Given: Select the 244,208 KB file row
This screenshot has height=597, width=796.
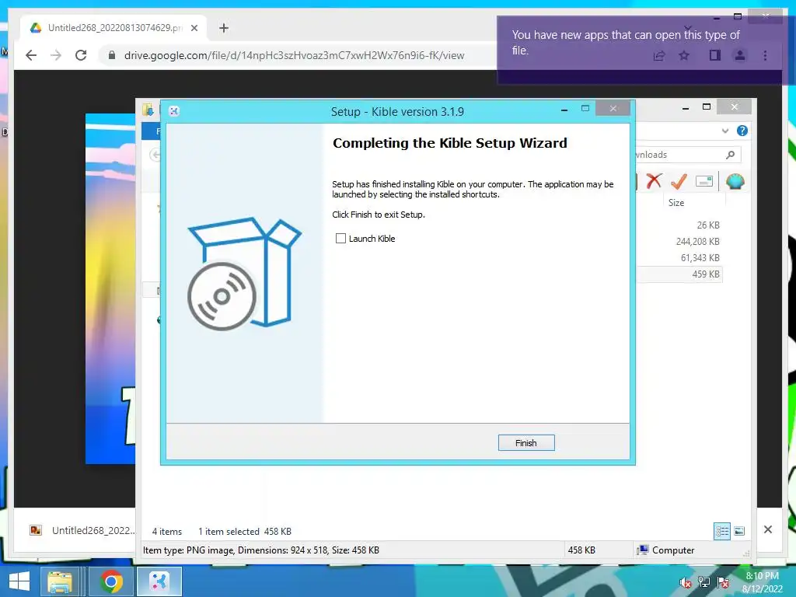Looking at the screenshot, I should pyautogui.click(x=679, y=241).
